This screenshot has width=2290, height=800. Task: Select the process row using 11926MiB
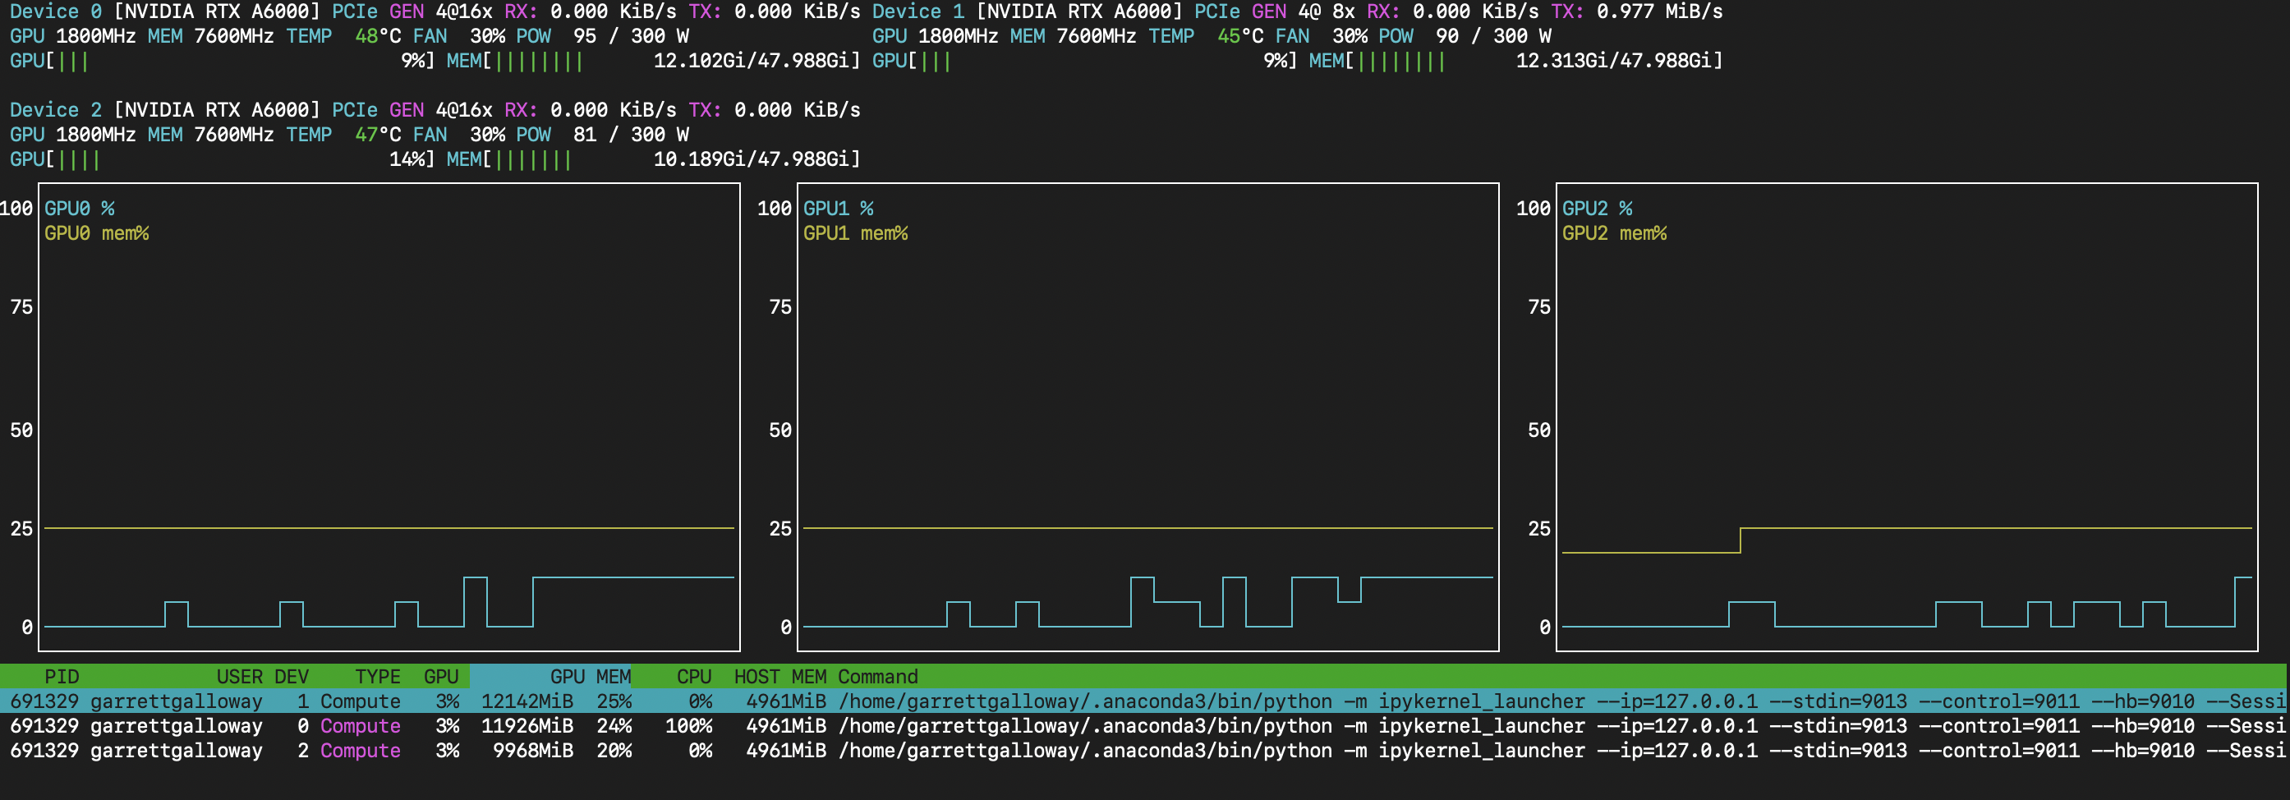click(x=527, y=726)
